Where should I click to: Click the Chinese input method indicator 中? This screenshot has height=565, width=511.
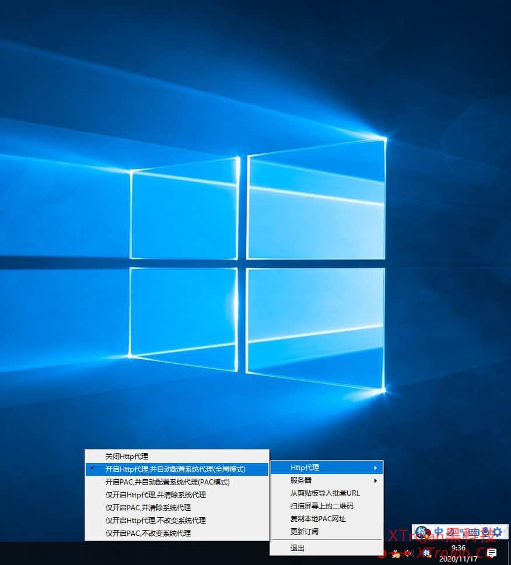pos(439,532)
